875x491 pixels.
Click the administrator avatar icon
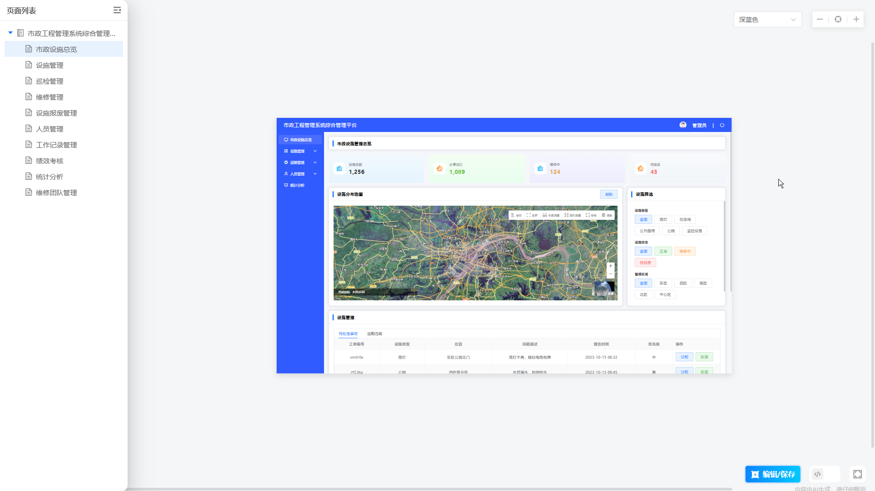click(683, 125)
